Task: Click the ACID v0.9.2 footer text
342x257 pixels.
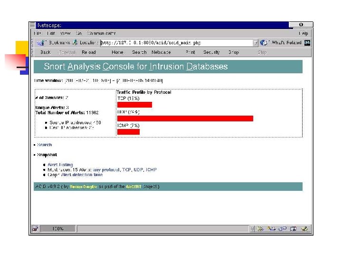Action: 97,187
